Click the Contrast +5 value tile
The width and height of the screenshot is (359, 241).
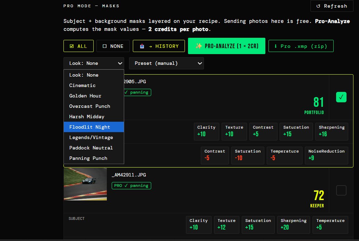coord(263,132)
